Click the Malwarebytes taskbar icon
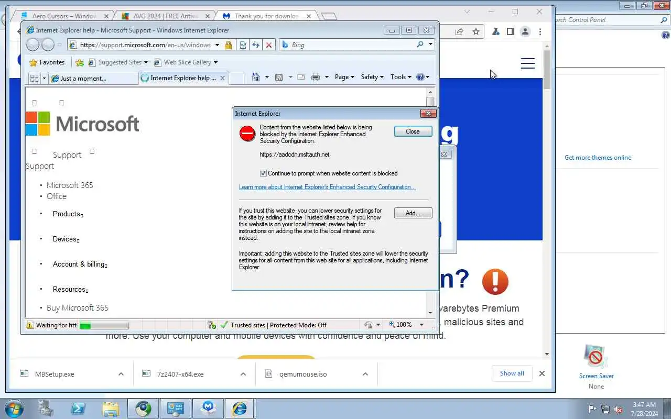The height and width of the screenshot is (419, 671). (208, 409)
